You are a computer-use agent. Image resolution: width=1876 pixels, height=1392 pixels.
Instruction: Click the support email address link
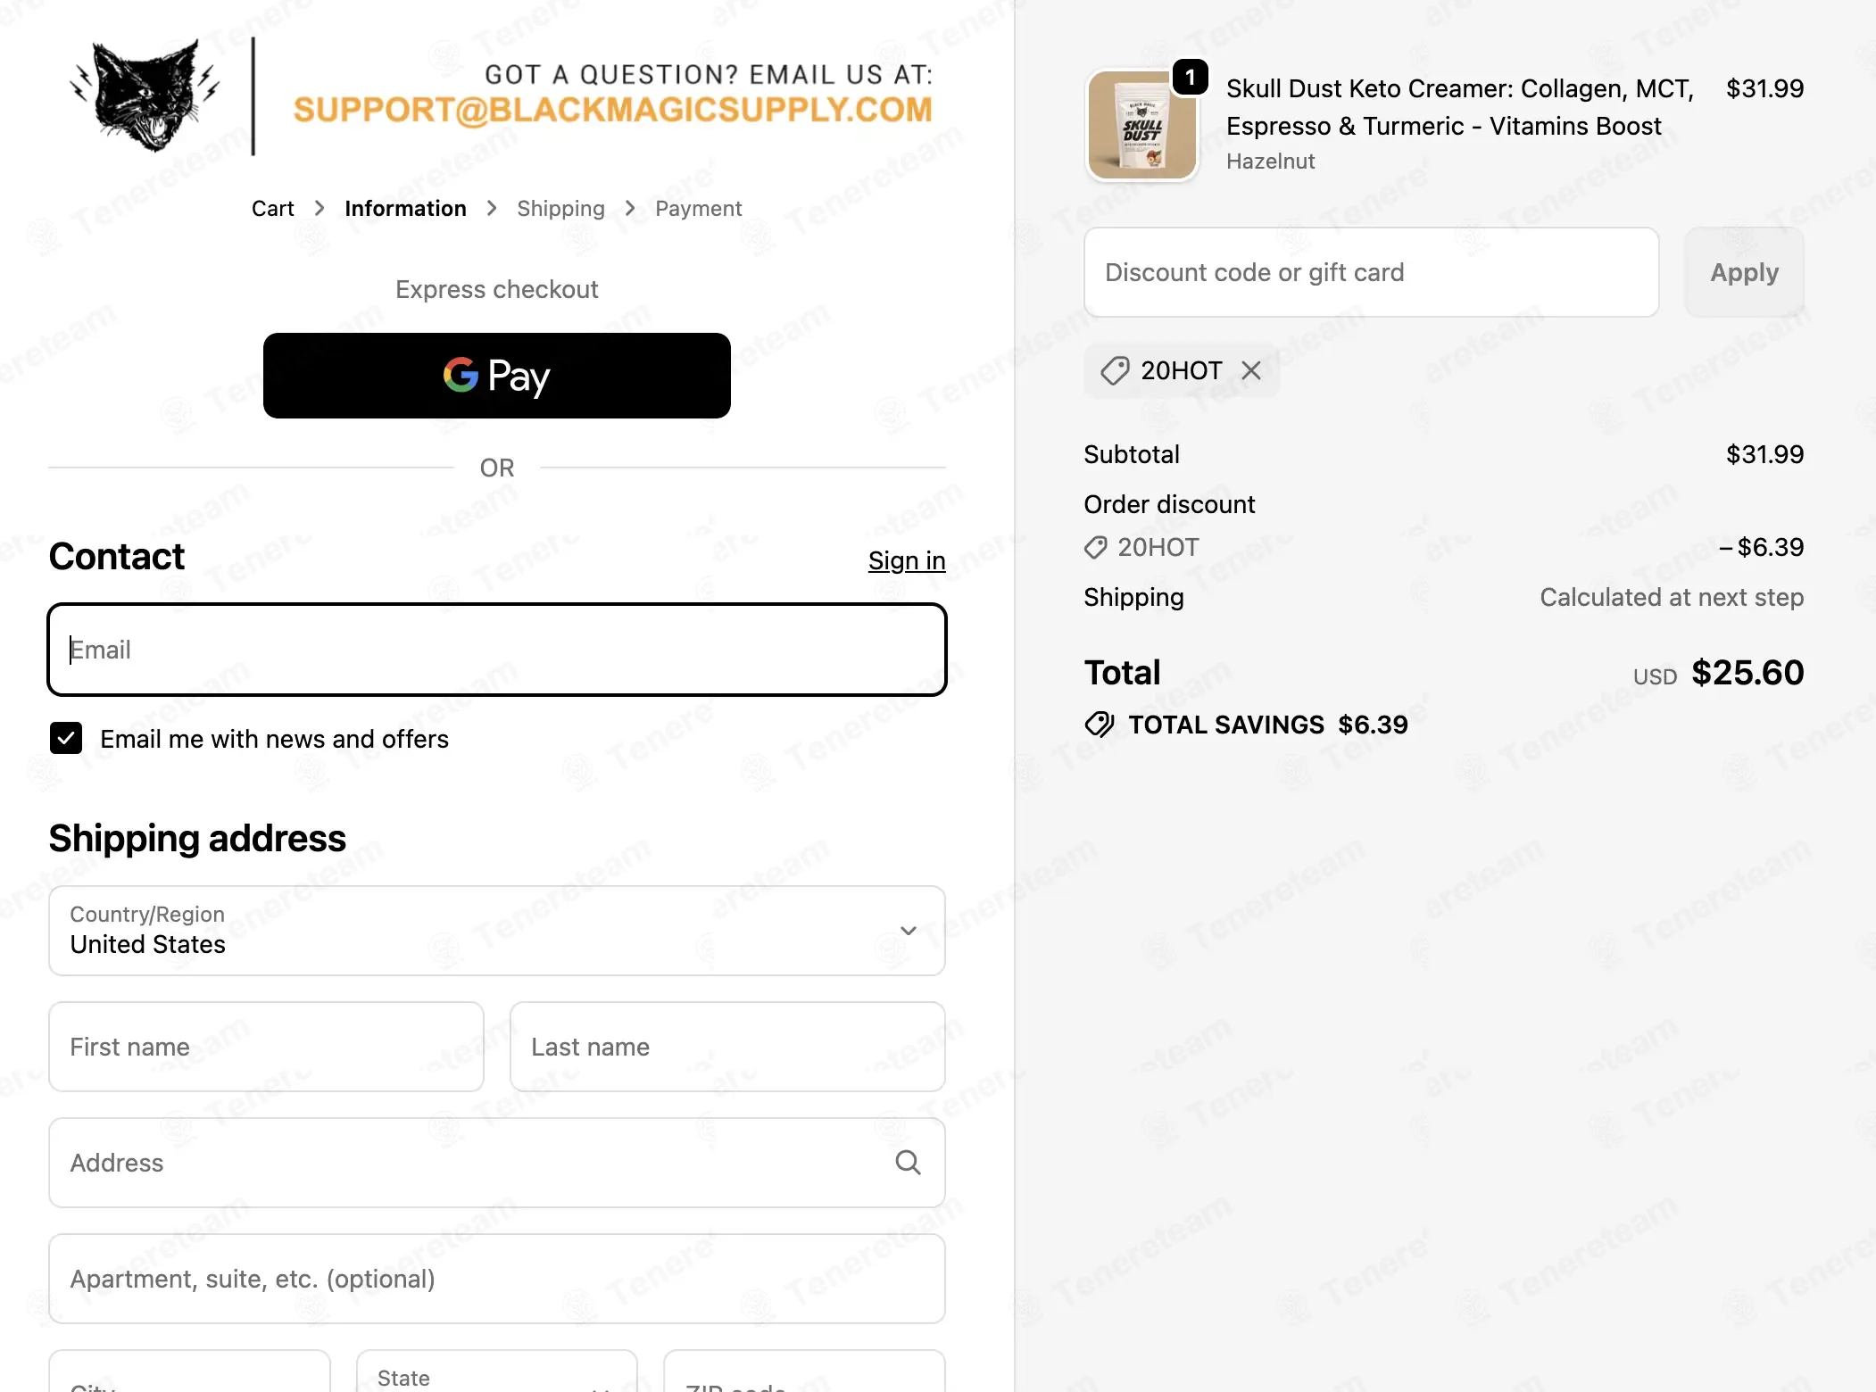tap(613, 110)
